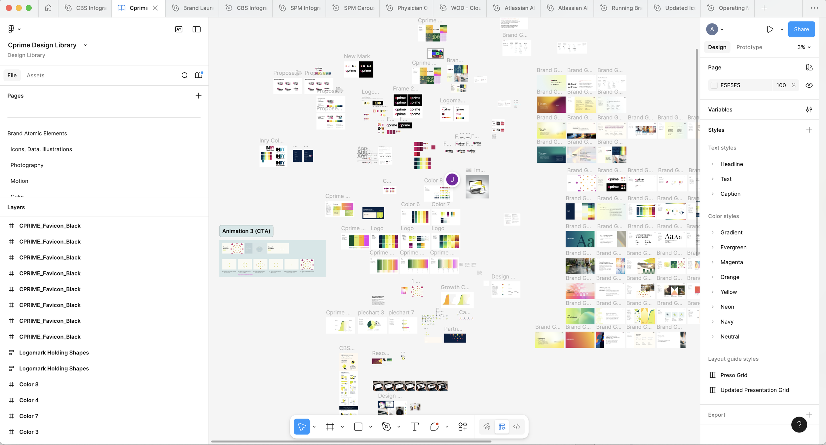Toggle Dev Mode switch in toolbar
The width and height of the screenshot is (826, 445).
coord(517,427)
